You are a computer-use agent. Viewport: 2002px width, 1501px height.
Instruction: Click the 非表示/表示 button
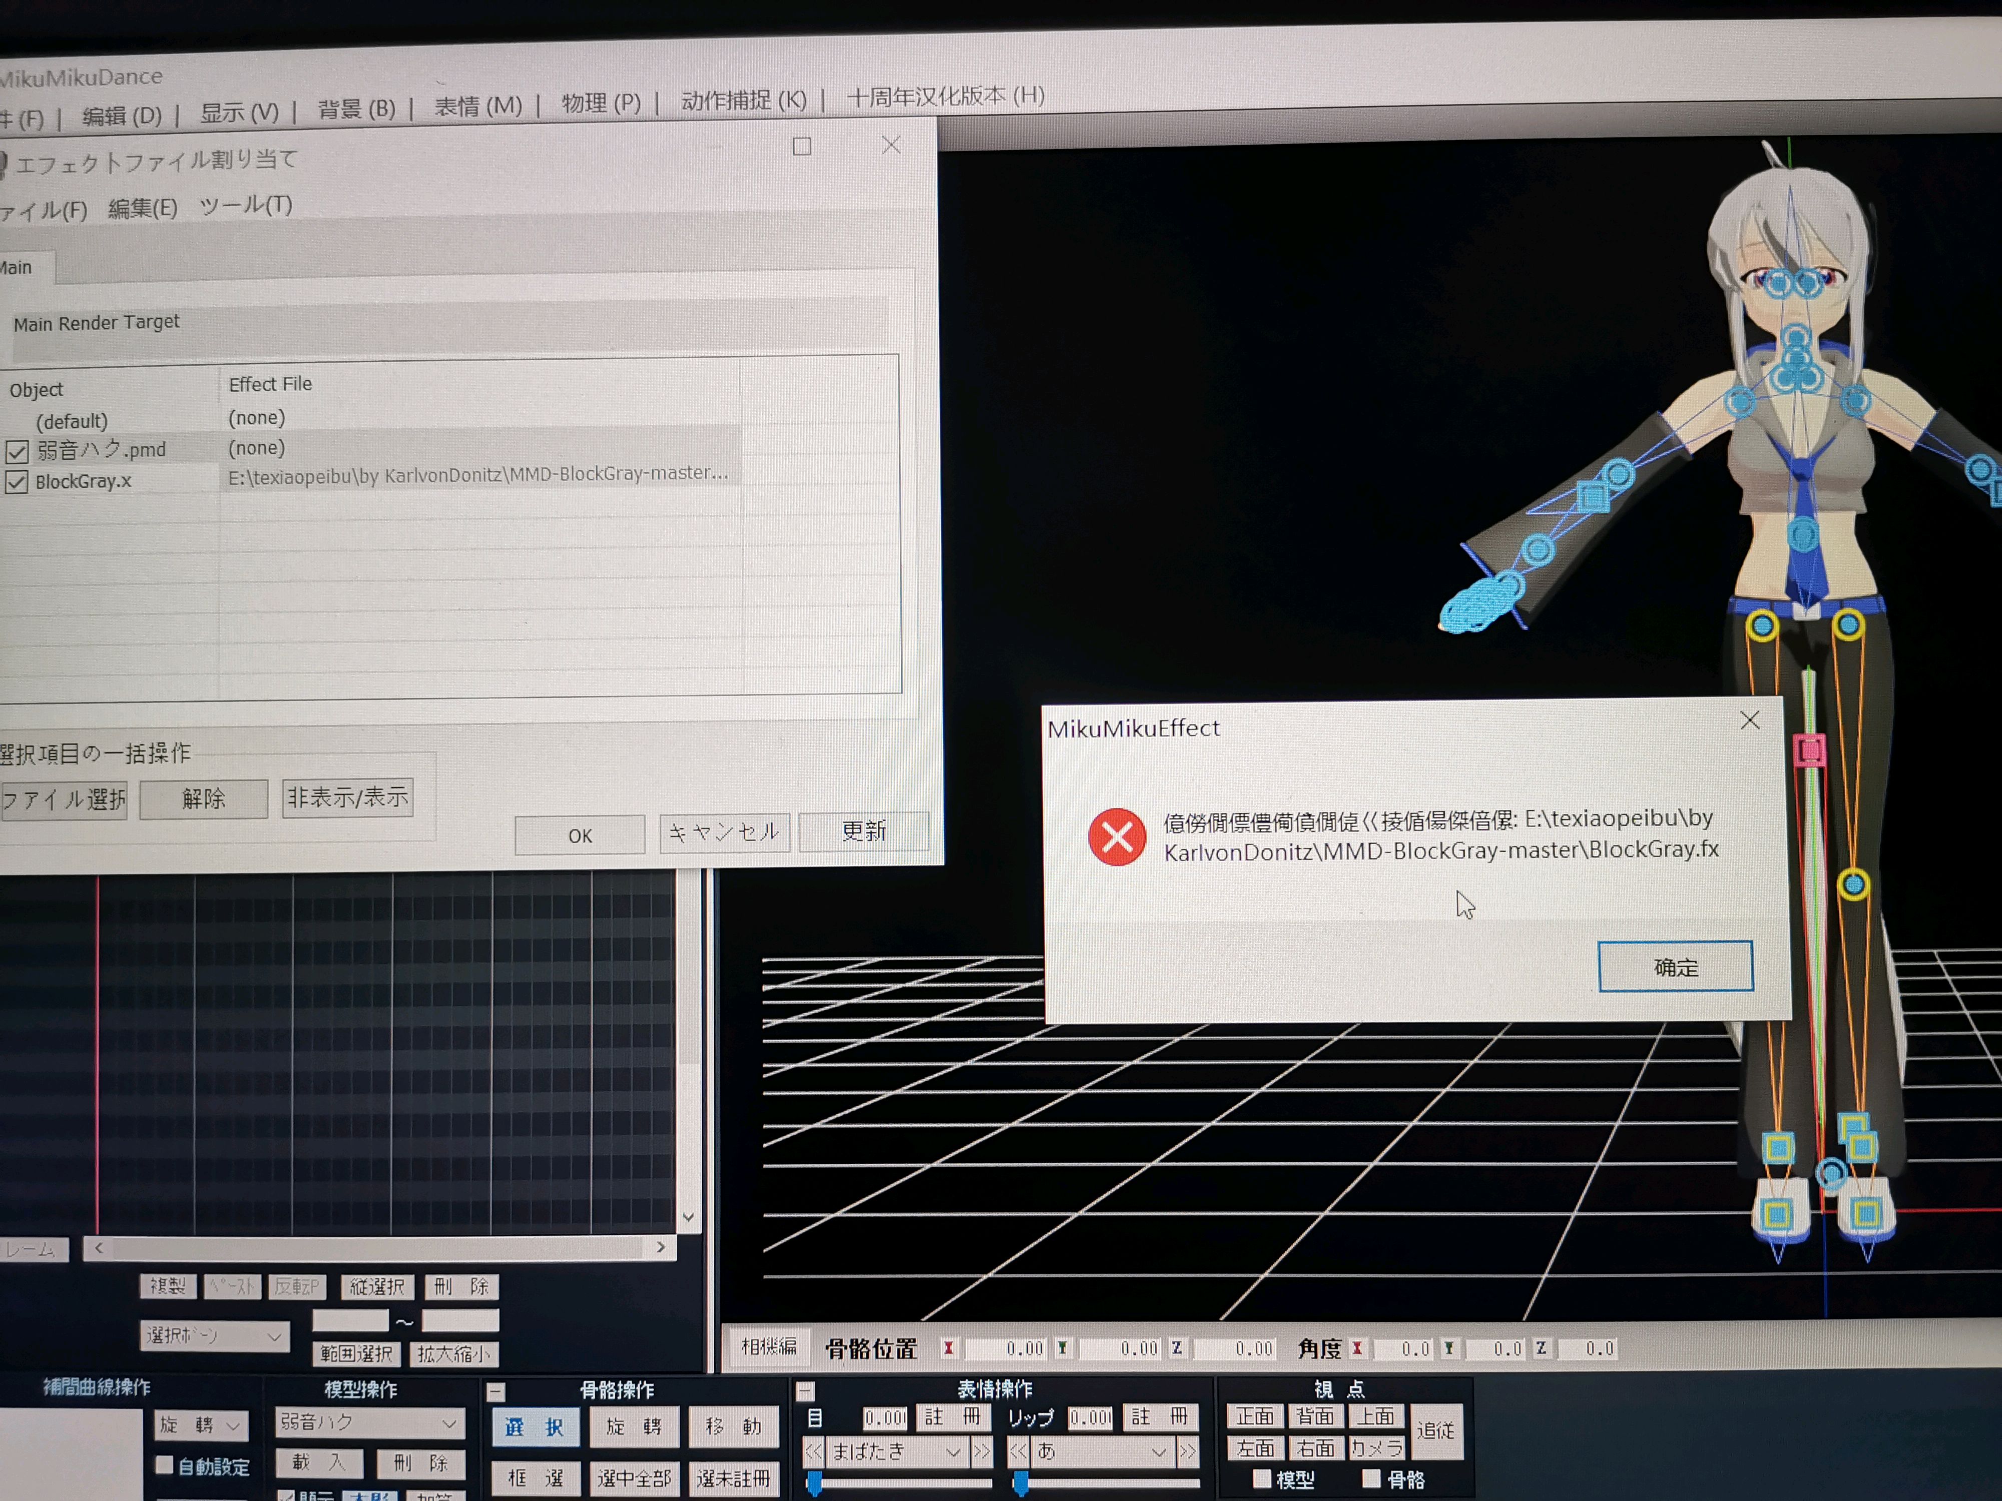pos(347,797)
